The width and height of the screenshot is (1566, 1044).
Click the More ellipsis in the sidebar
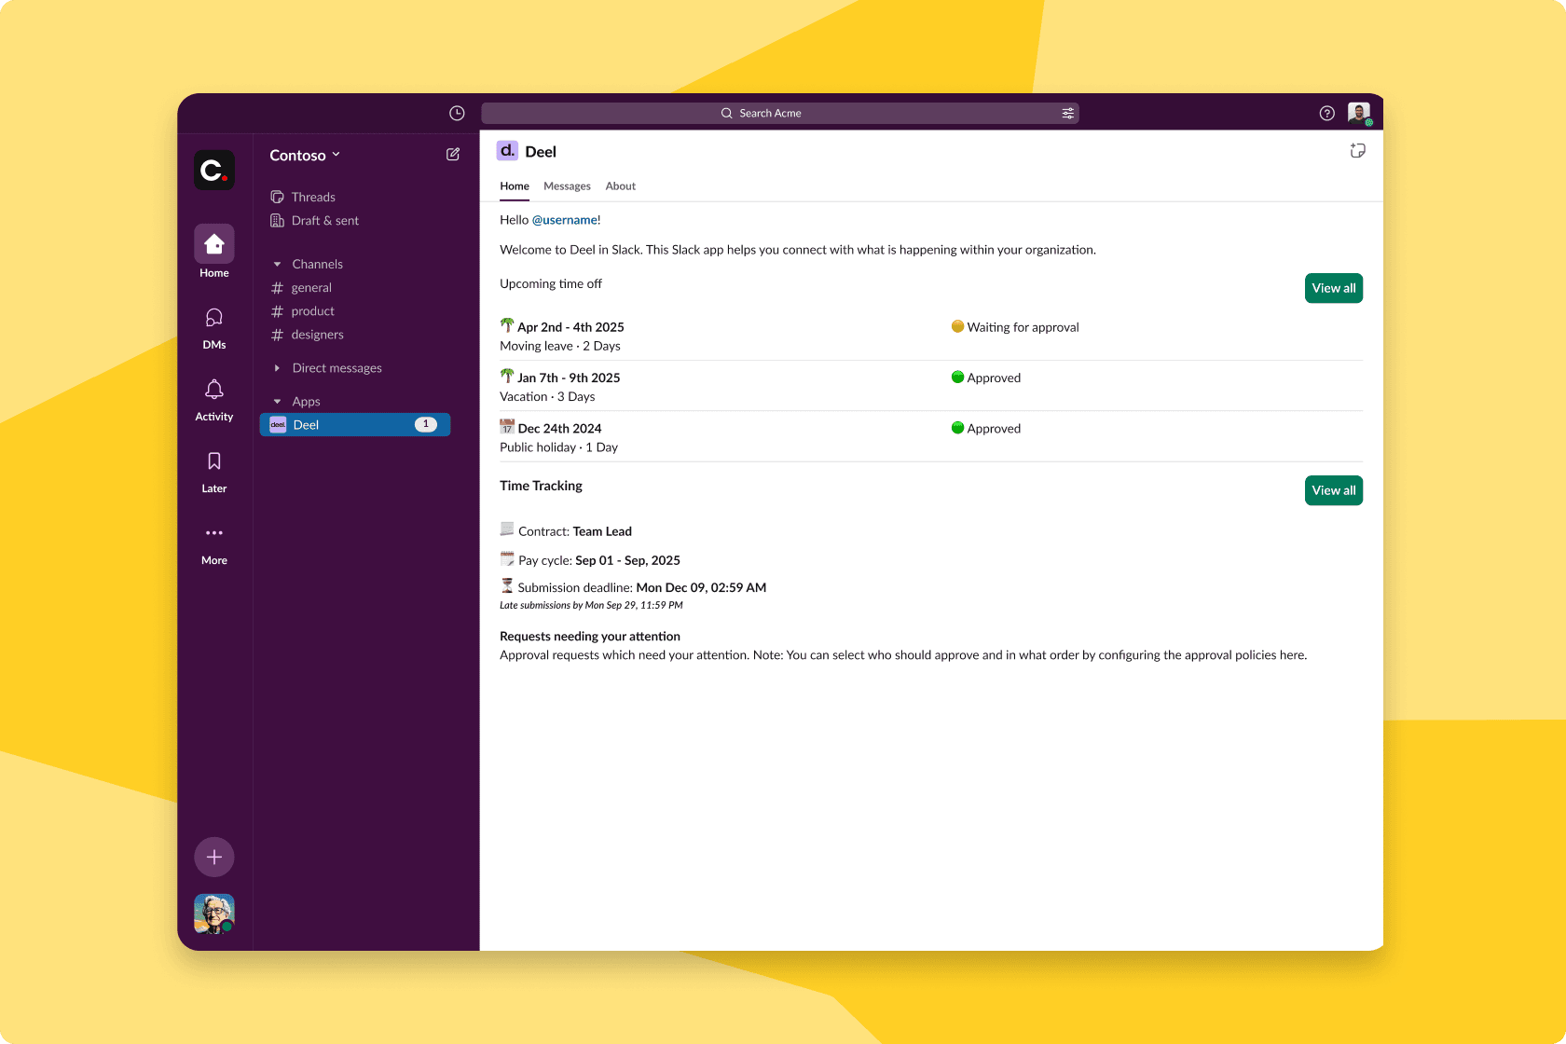213,541
